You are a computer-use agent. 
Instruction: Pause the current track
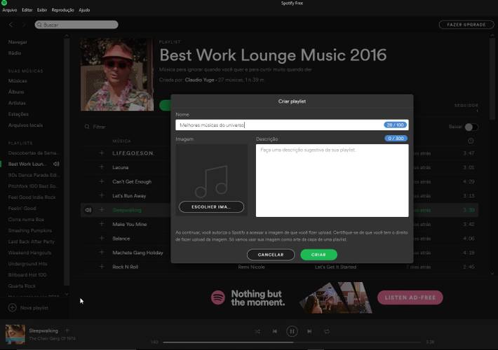click(x=292, y=331)
